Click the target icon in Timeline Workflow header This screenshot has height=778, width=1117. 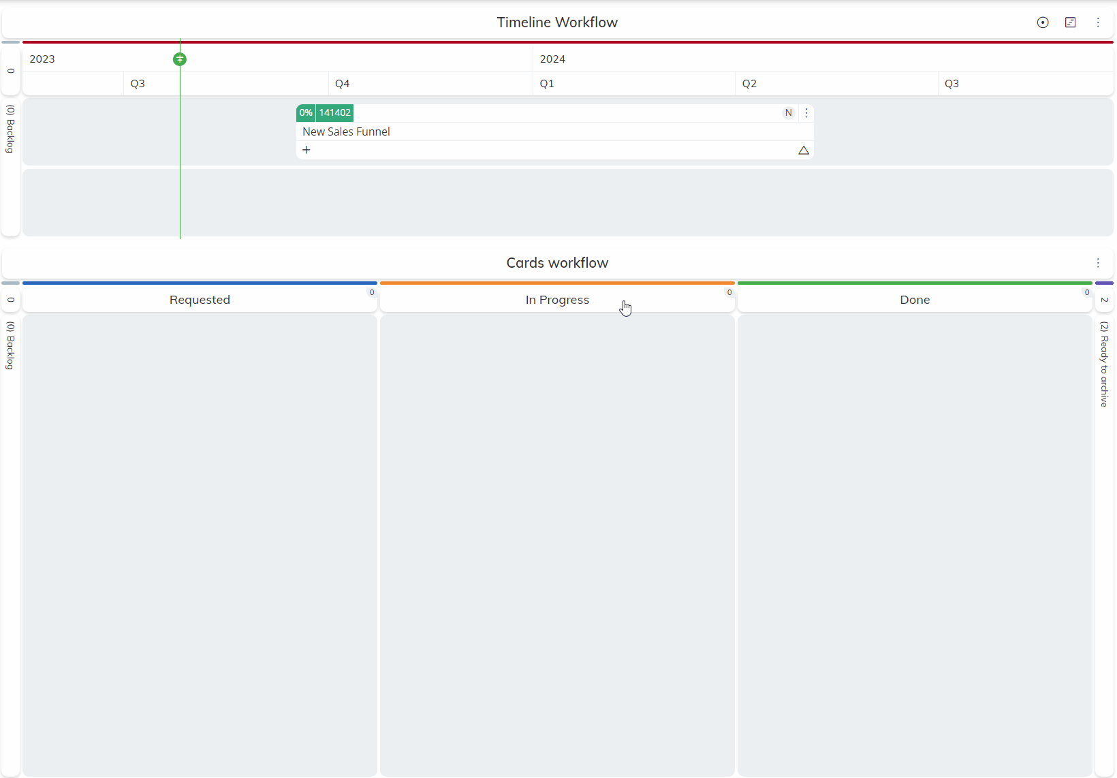1043,22
